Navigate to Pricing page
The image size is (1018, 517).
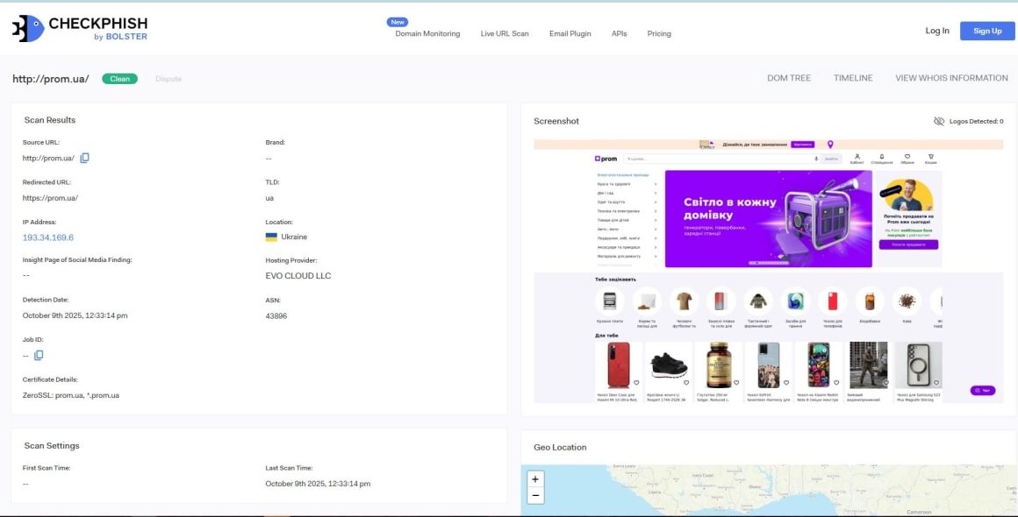pyautogui.click(x=659, y=33)
